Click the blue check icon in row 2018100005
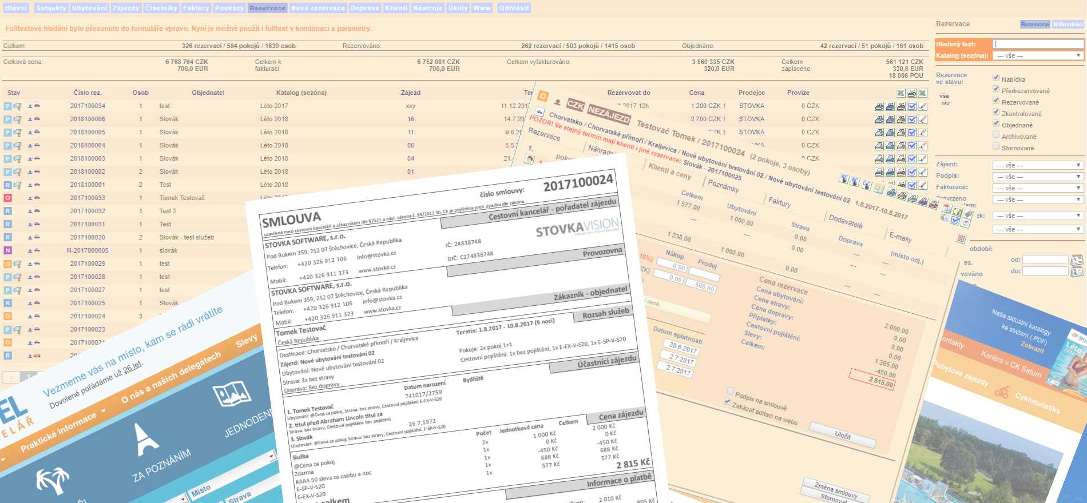Image resolution: width=1087 pixels, height=503 pixels. point(912,133)
